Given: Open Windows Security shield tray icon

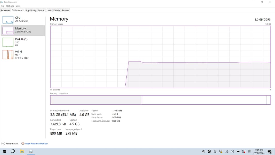Looking at the screenshot, I should [x=221, y=152].
